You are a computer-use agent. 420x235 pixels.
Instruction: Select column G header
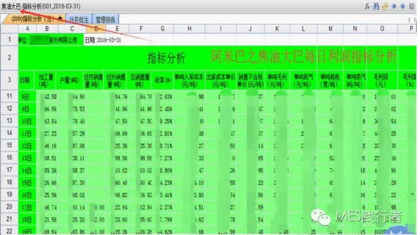163,29
